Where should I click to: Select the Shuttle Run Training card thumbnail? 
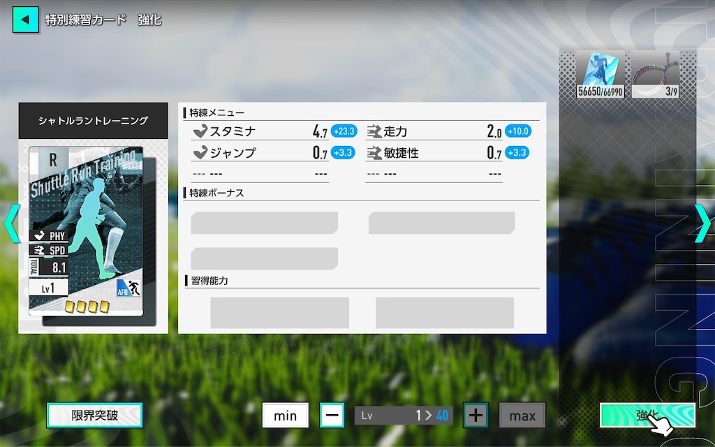click(x=86, y=230)
